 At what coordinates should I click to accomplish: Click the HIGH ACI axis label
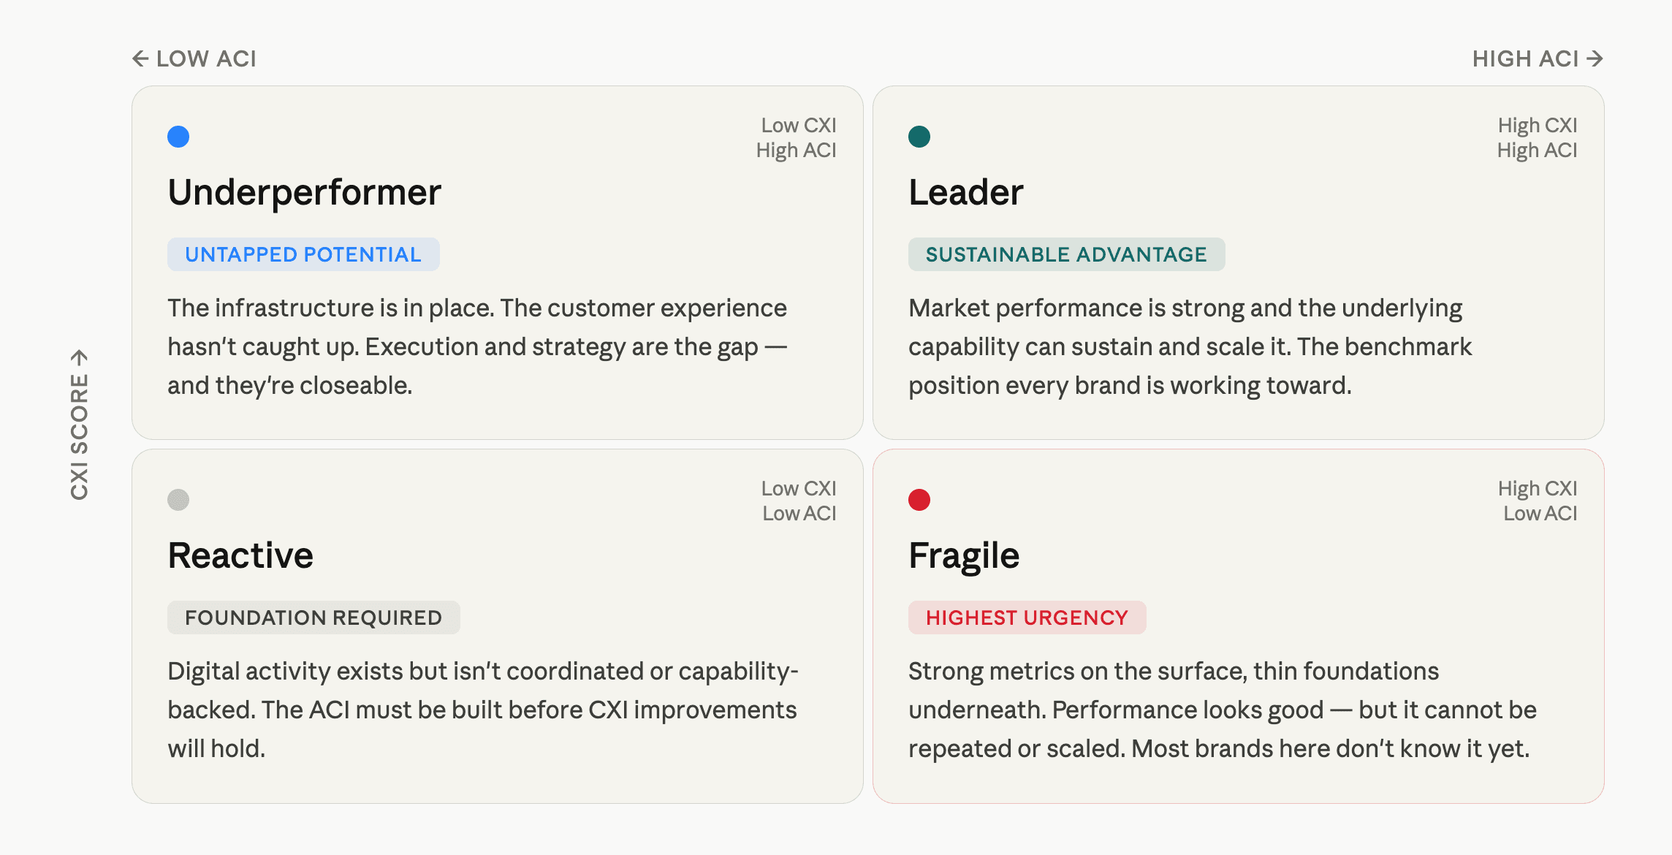(x=1525, y=58)
